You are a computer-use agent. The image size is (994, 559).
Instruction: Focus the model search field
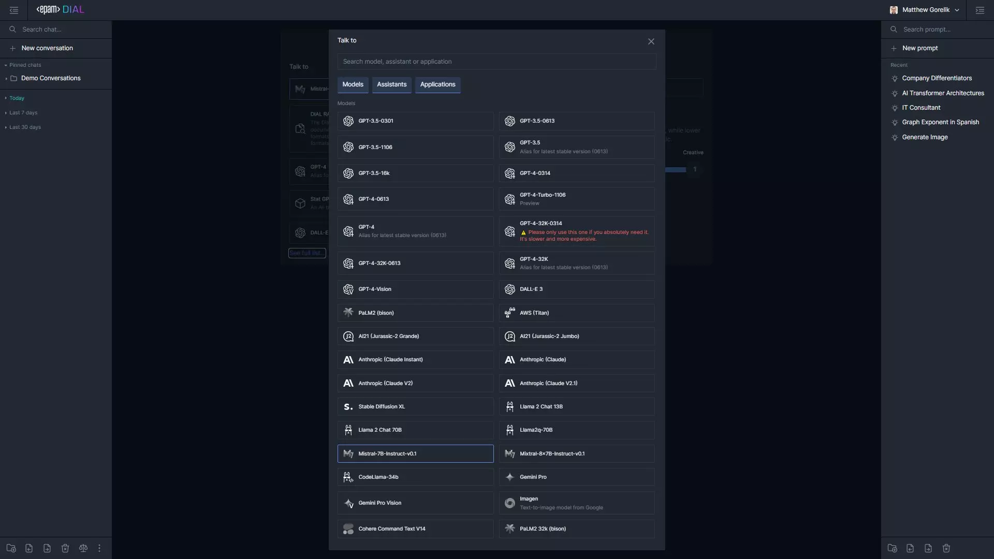(x=497, y=62)
